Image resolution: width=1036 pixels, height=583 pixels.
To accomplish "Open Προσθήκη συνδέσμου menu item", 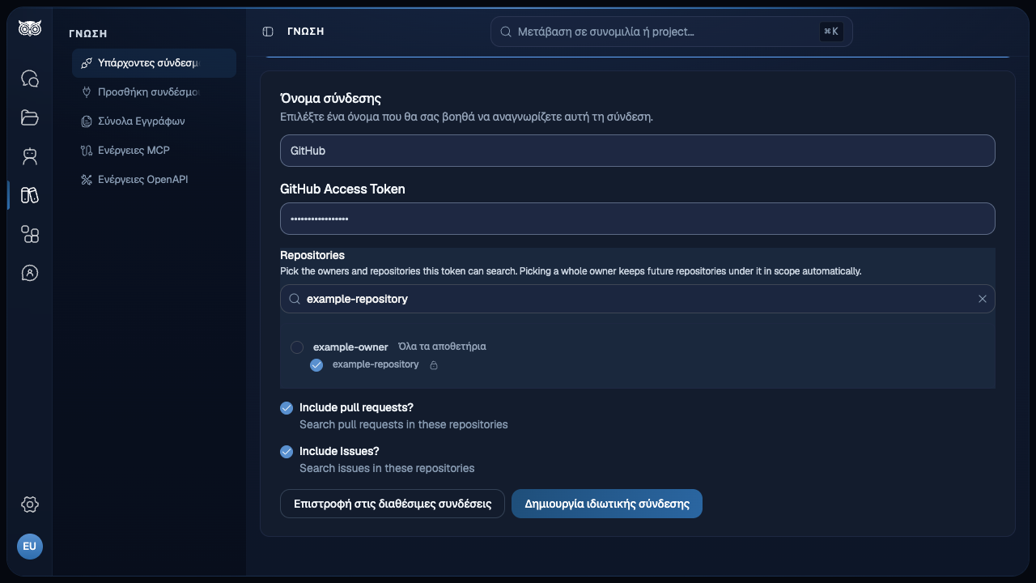I will 154,92.
